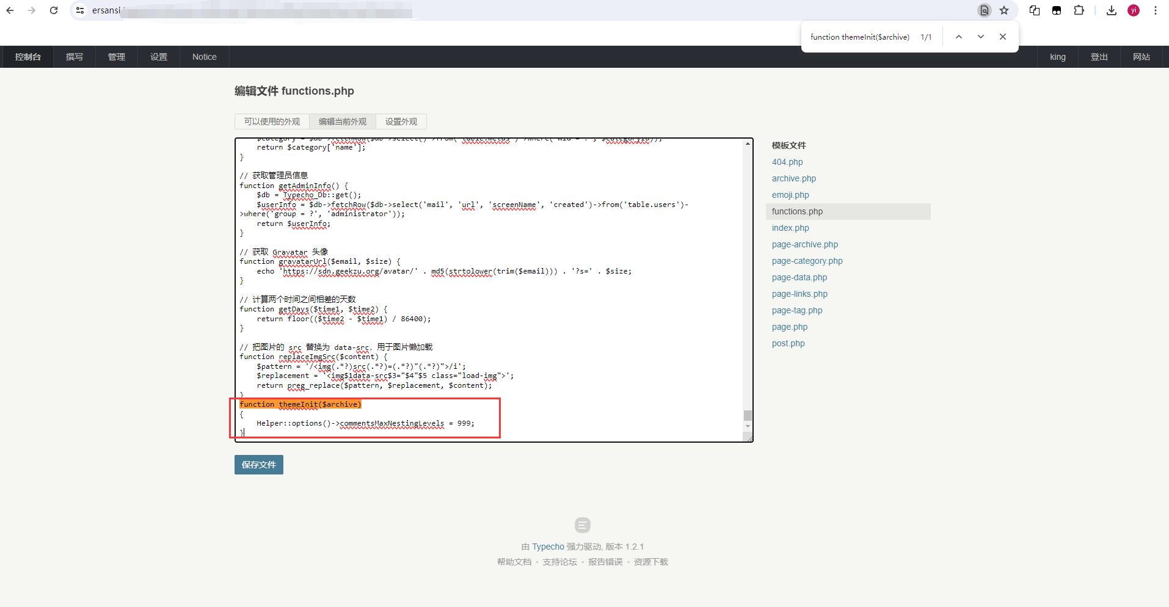Open the profile avatar menu

coord(1134,10)
